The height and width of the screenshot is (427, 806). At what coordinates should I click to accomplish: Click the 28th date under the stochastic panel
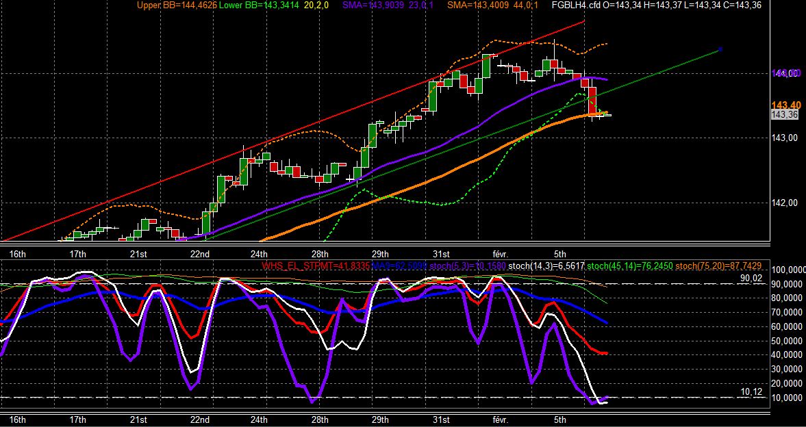(x=320, y=419)
